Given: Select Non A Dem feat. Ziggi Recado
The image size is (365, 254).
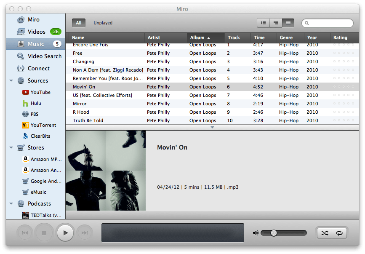Looking at the screenshot, I should 212,70.
